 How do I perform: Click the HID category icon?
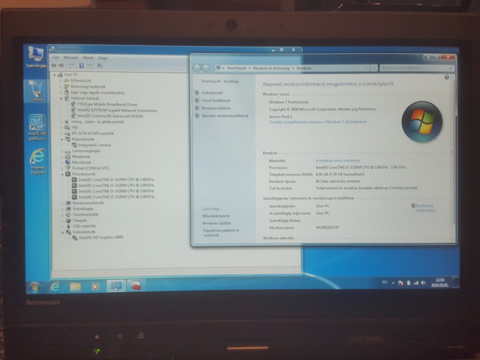coord(67,127)
